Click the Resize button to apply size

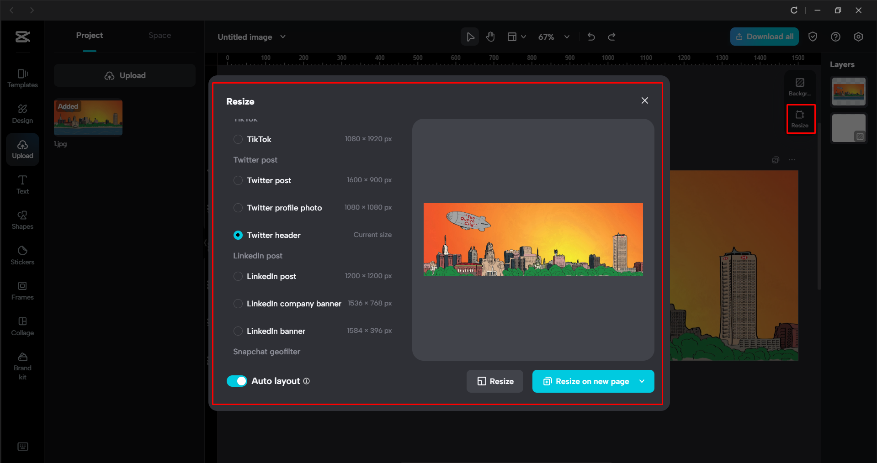494,381
